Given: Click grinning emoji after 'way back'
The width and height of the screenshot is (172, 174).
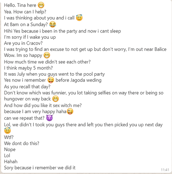Looking at the screenshot, I should tap(55, 99).
